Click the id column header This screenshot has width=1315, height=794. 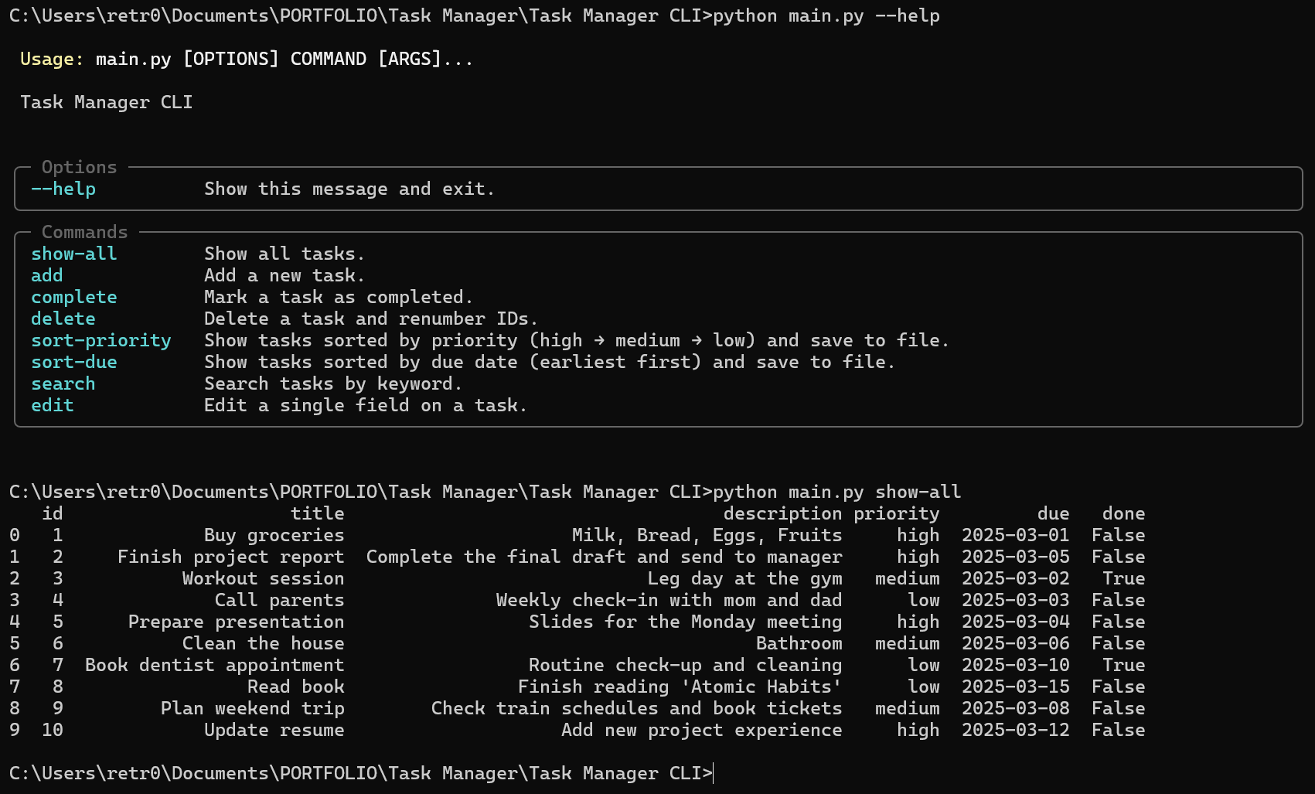point(52,513)
